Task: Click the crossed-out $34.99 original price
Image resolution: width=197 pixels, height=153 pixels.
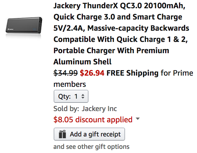Action: 66,73
